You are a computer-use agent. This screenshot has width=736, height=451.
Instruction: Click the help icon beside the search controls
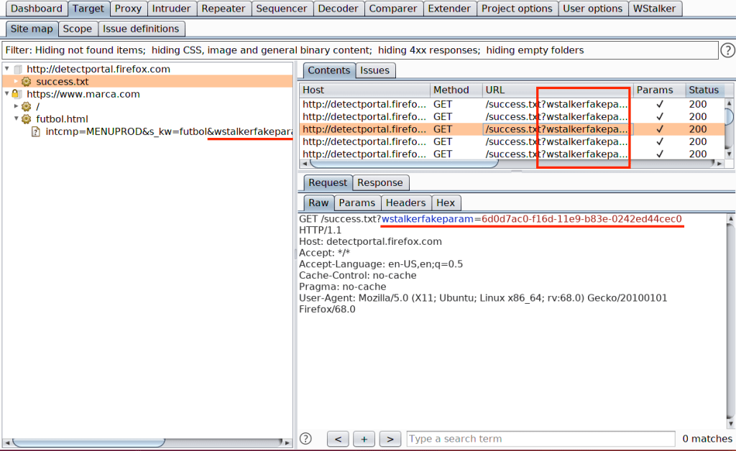305,438
